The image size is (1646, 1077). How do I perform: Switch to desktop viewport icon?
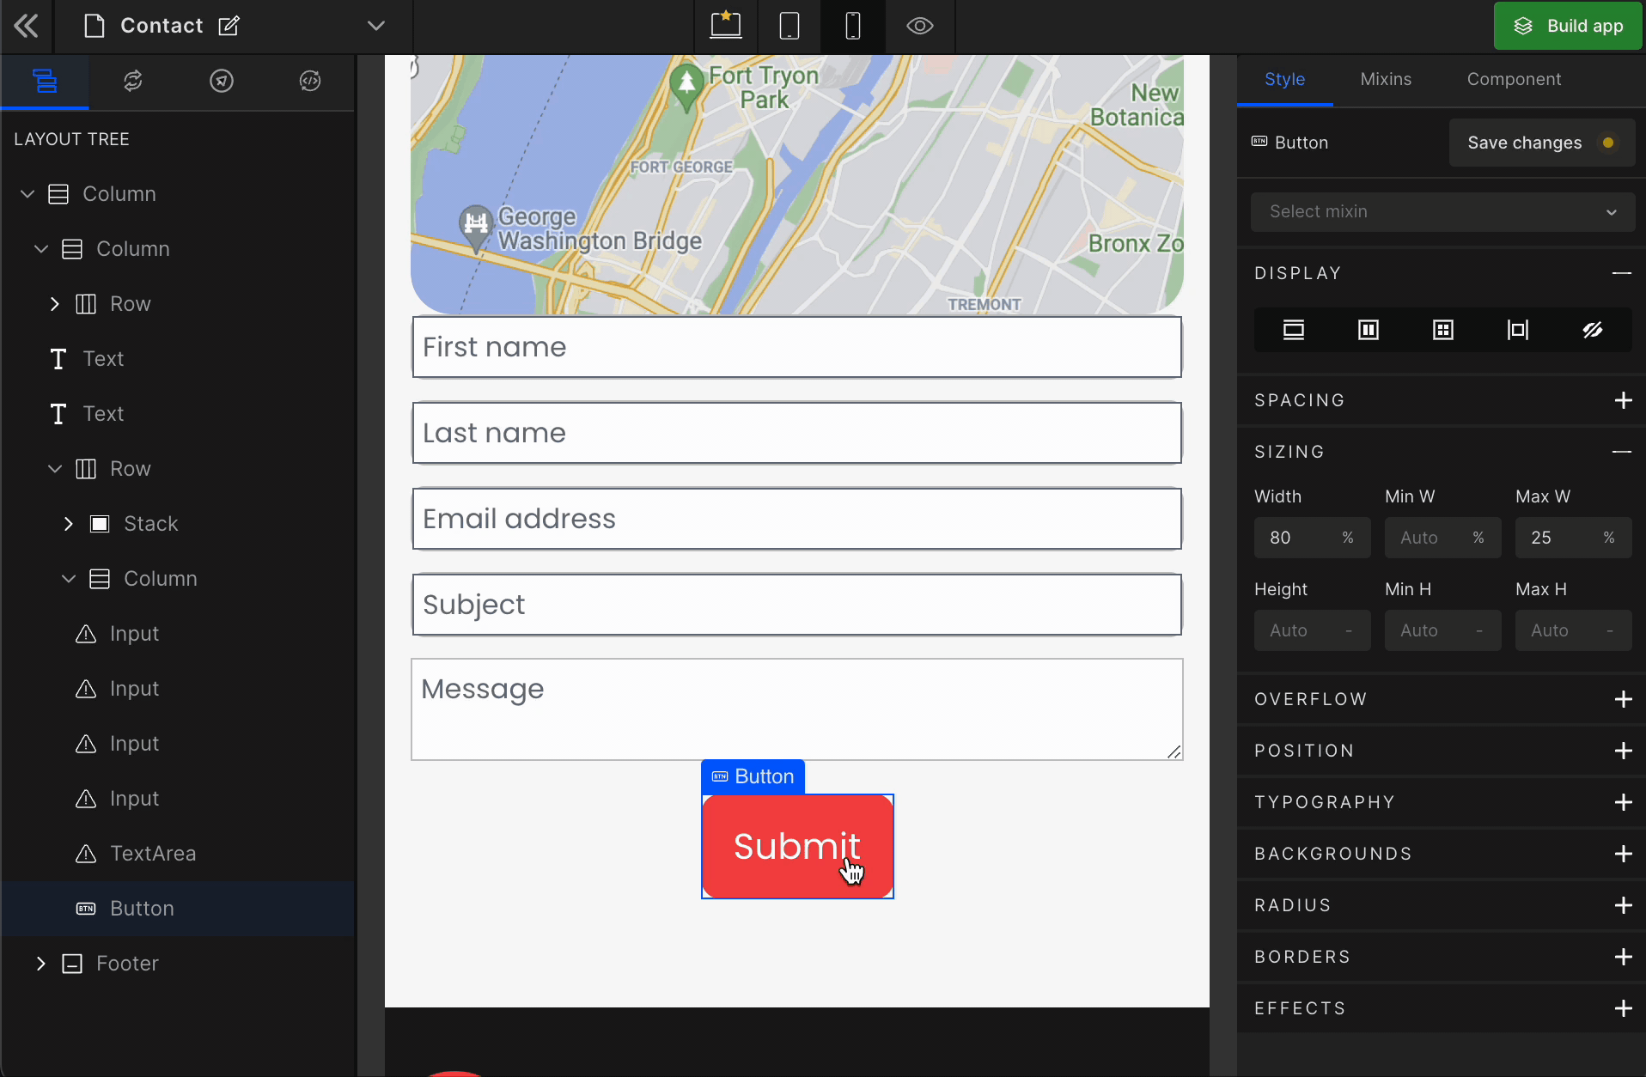point(725,26)
